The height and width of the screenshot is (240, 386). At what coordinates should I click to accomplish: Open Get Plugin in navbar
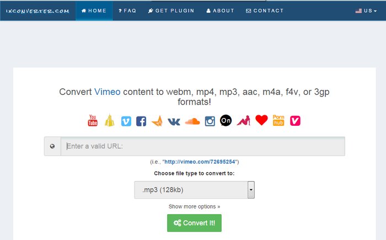(x=171, y=10)
